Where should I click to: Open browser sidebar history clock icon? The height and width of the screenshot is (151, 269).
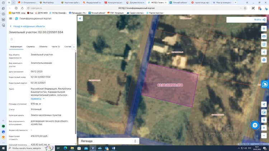pyautogui.click(x=3, y=3)
